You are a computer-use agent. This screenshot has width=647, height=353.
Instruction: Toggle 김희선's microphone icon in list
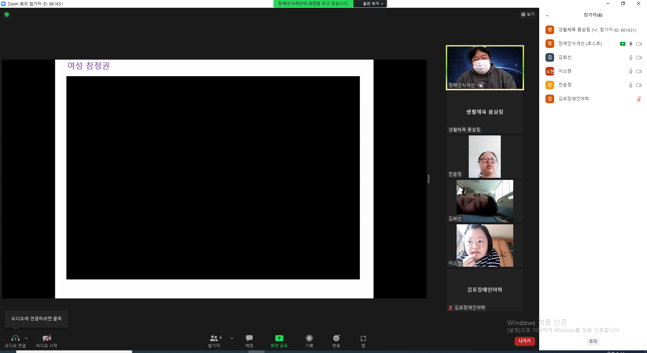click(631, 58)
